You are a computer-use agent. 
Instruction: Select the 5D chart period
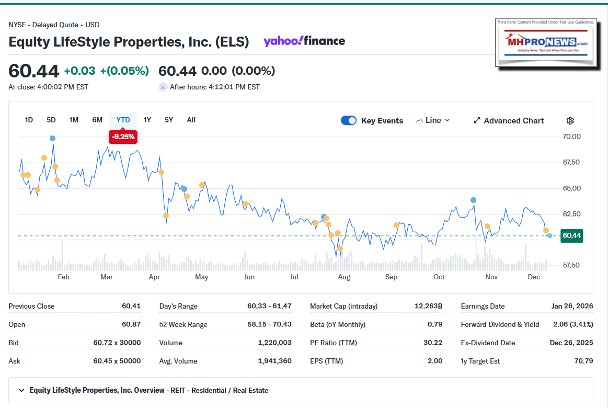[51, 120]
